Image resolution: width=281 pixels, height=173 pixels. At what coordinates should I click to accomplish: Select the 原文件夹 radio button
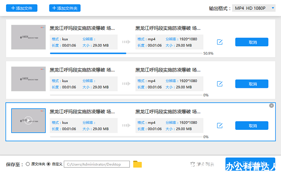tap(28, 164)
